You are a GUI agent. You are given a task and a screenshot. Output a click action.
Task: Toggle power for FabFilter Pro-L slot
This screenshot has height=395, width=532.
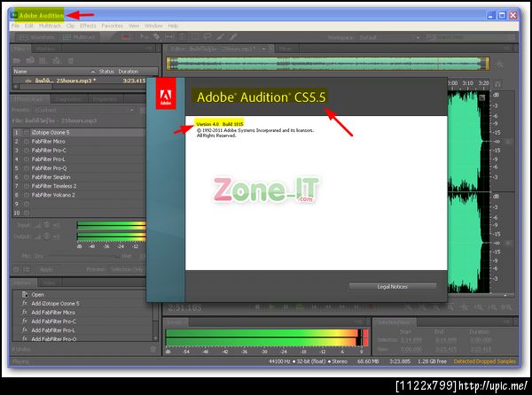[27, 159]
